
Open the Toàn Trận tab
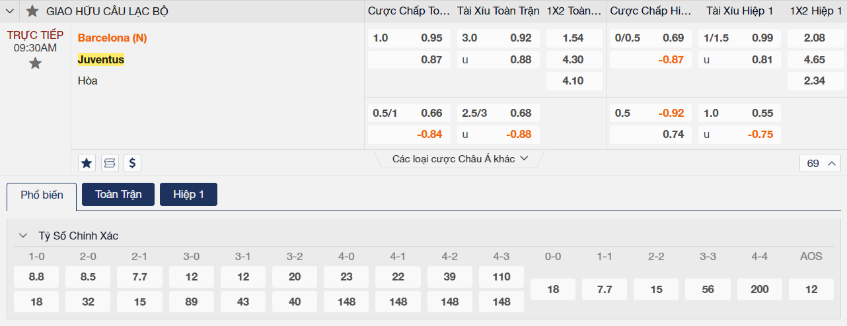[x=118, y=195]
